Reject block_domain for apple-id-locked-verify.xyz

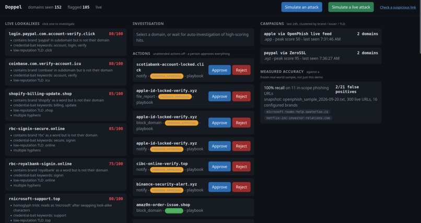(241, 122)
